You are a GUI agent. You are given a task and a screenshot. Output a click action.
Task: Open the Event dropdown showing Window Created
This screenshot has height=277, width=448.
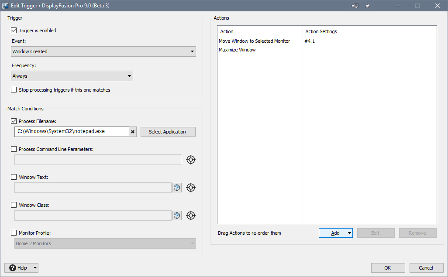tap(103, 51)
